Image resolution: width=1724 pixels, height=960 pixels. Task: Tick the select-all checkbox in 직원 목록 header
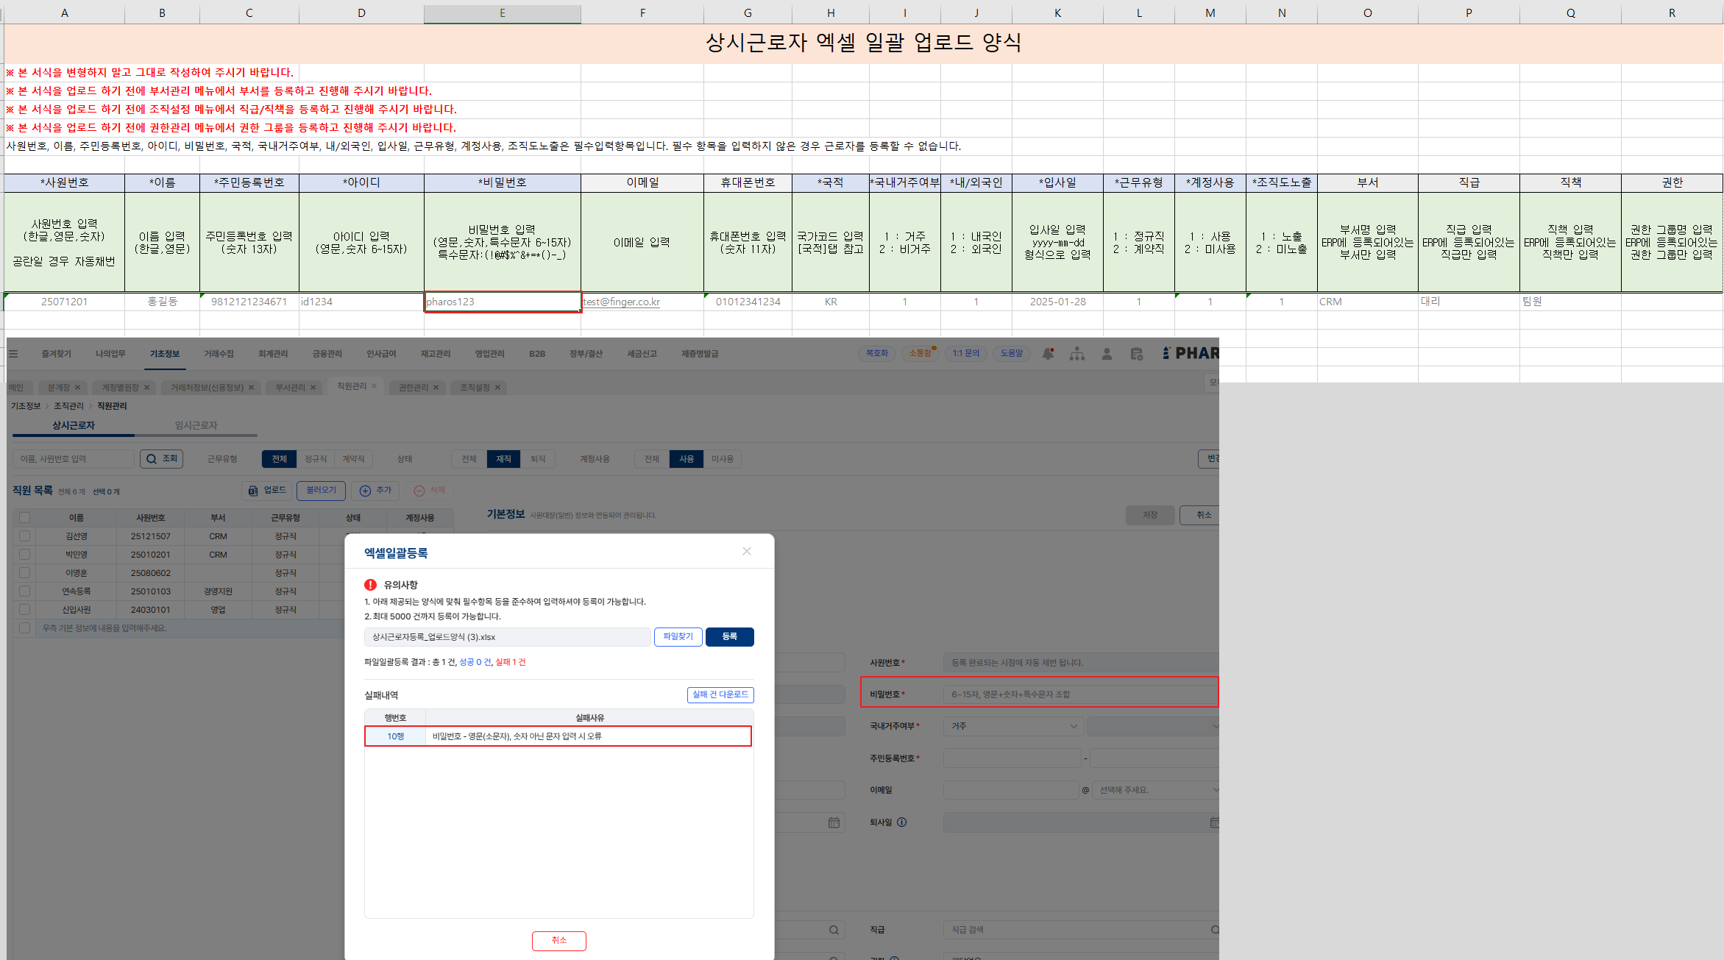[x=25, y=518]
